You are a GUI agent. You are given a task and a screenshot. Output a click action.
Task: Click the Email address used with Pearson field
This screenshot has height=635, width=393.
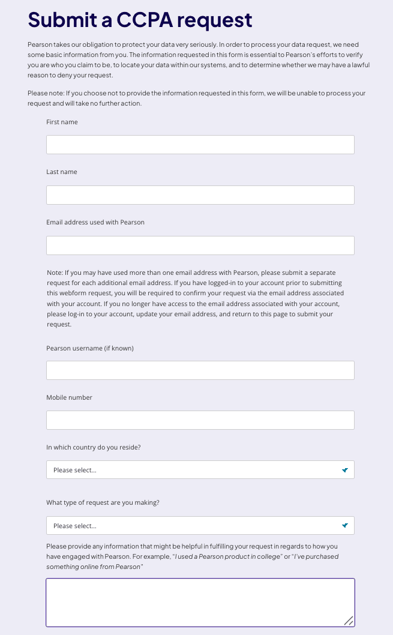(x=200, y=245)
